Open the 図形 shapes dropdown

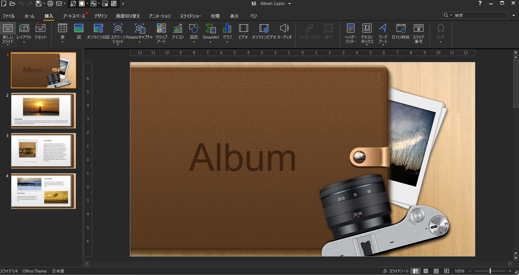[x=194, y=42]
